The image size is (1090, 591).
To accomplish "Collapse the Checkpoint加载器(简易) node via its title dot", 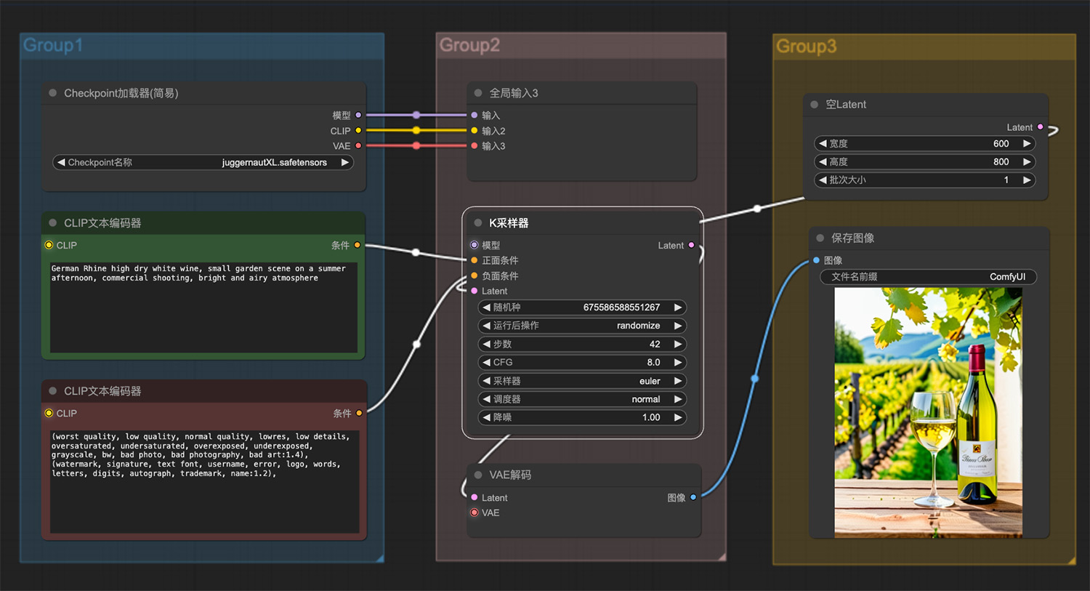I will point(53,93).
